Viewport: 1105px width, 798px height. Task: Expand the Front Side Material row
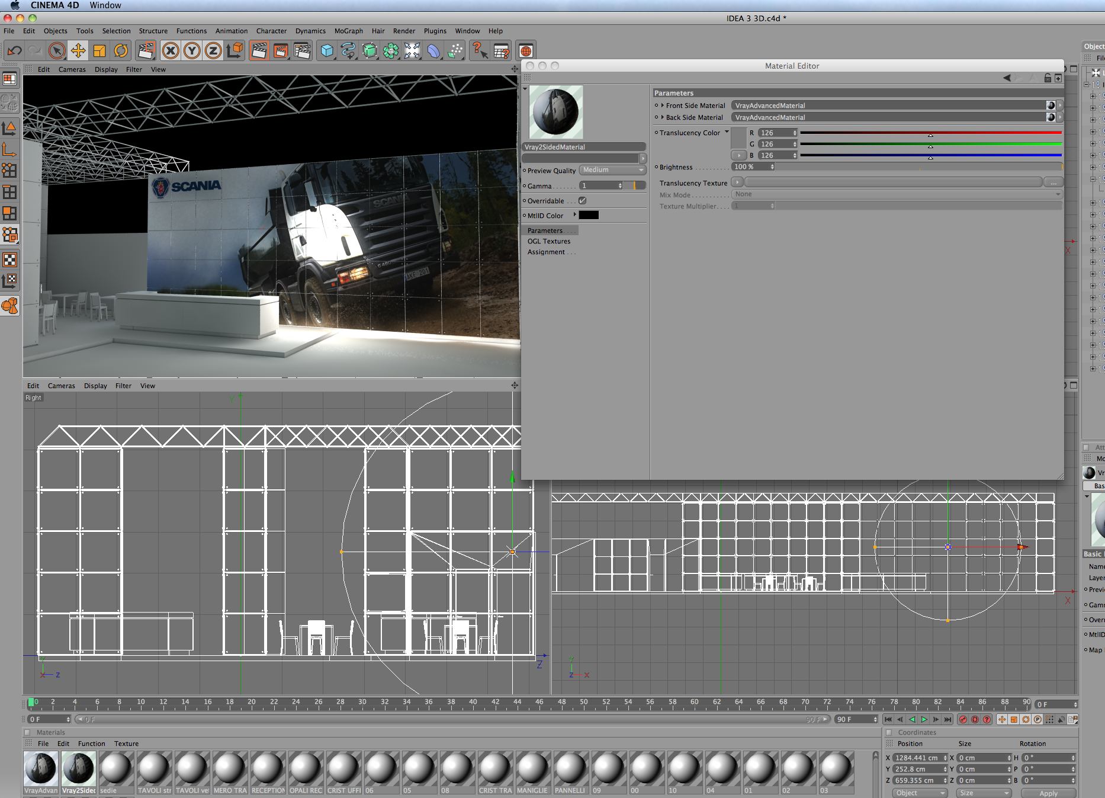(x=663, y=105)
